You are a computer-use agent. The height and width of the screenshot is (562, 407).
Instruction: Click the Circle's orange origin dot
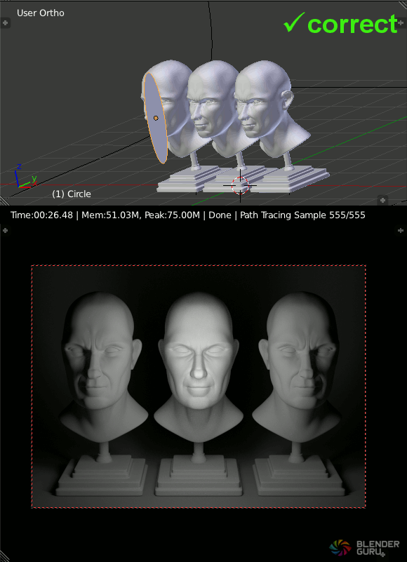156,118
